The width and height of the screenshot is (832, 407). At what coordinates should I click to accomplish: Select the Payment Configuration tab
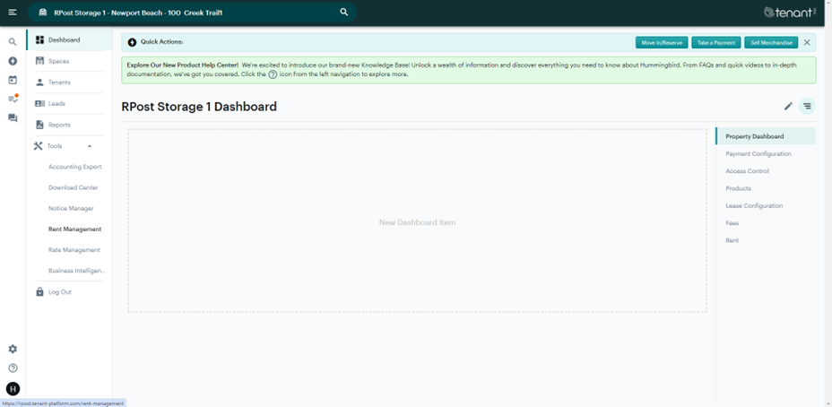(758, 154)
